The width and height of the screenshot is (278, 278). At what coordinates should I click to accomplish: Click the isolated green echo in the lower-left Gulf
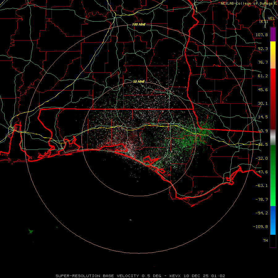[x=31, y=231]
